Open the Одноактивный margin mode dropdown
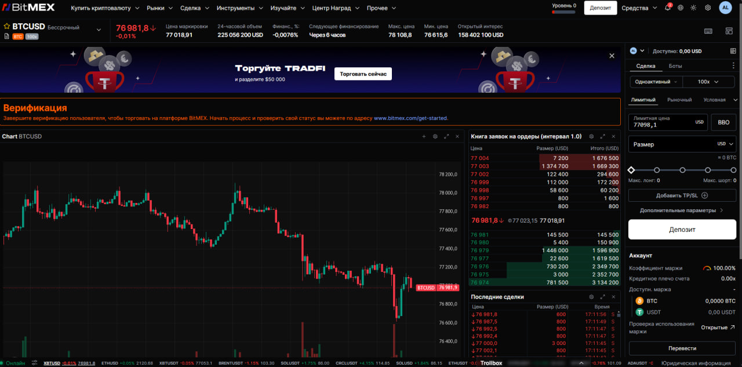 [x=656, y=82]
